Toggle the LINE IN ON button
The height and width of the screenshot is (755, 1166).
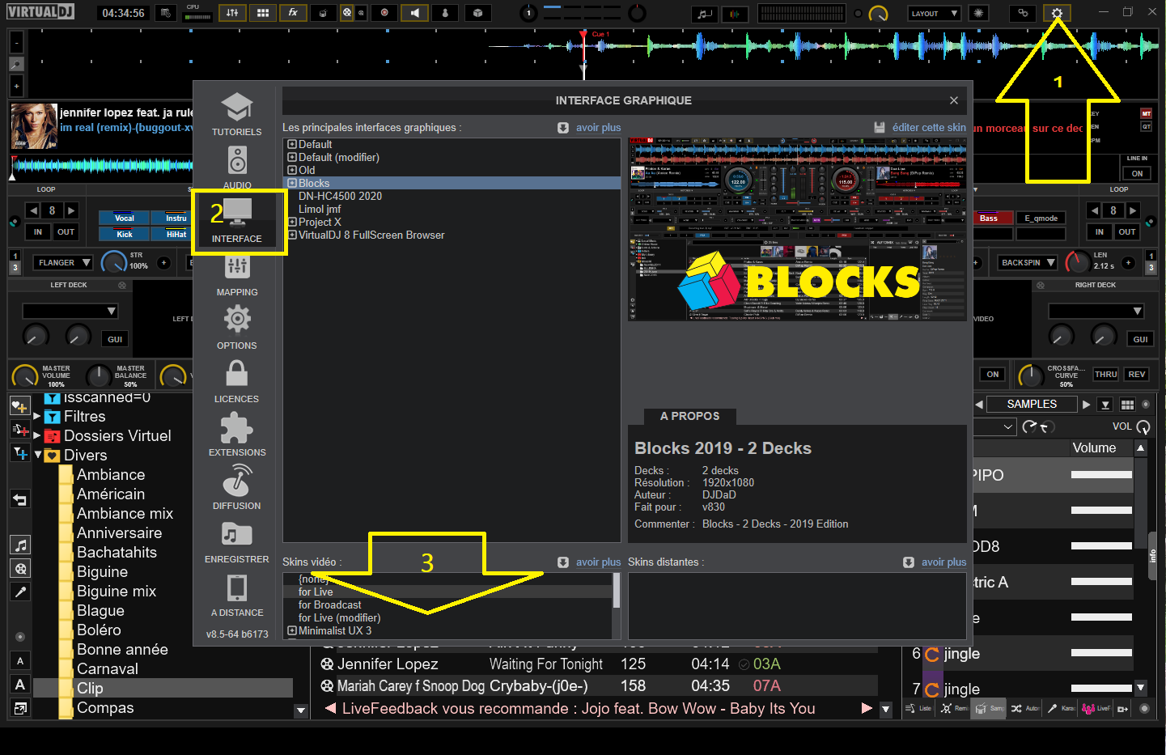pyautogui.click(x=1137, y=173)
